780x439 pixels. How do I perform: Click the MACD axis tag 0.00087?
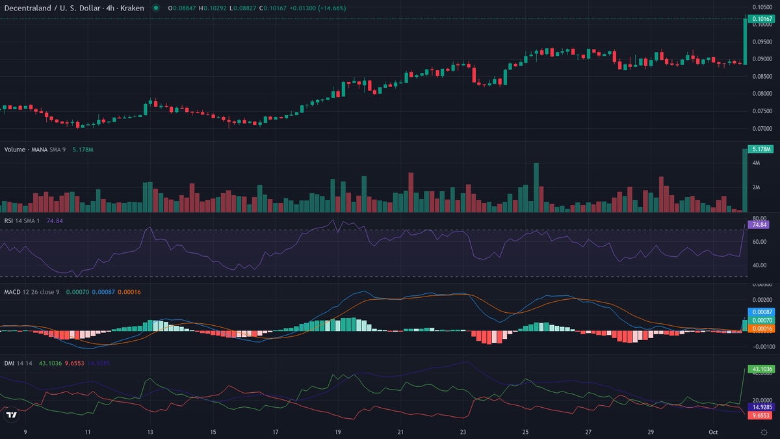(x=762, y=312)
